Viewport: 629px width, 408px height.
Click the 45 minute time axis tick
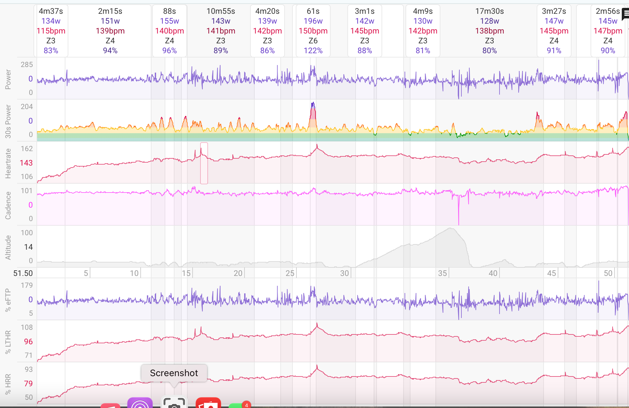coord(551,273)
